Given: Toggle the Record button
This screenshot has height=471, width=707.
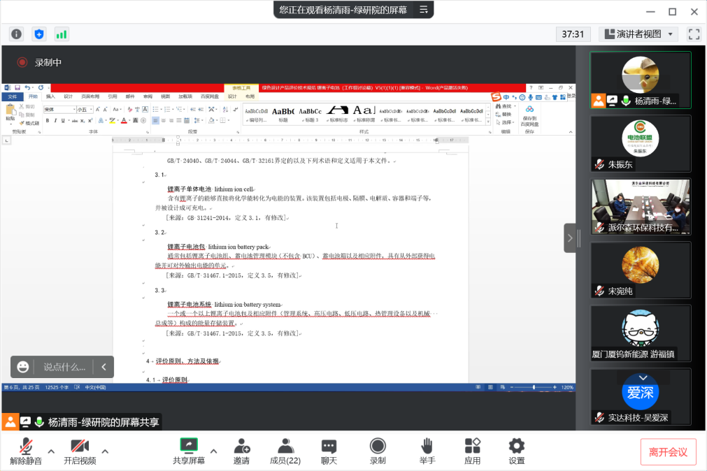Looking at the screenshot, I should tap(378, 451).
